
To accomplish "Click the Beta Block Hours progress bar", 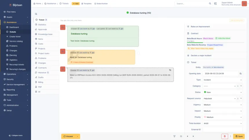I will click(215, 43).
